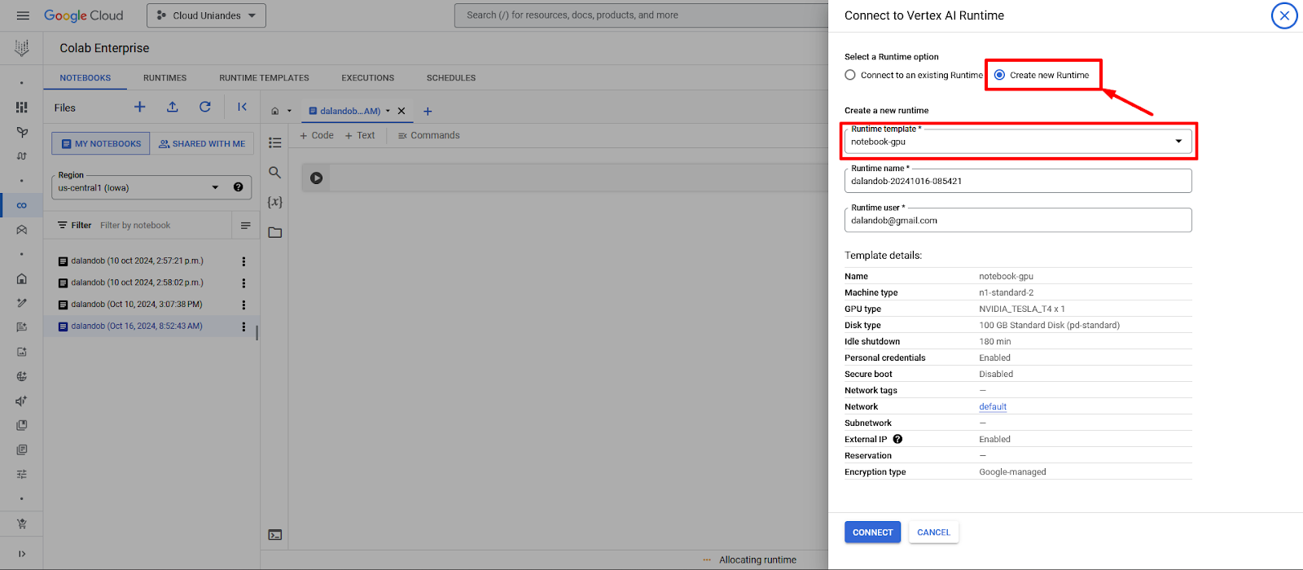The image size is (1303, 570).
Task: Click the Runtime user field
Action: point(1018,220)
